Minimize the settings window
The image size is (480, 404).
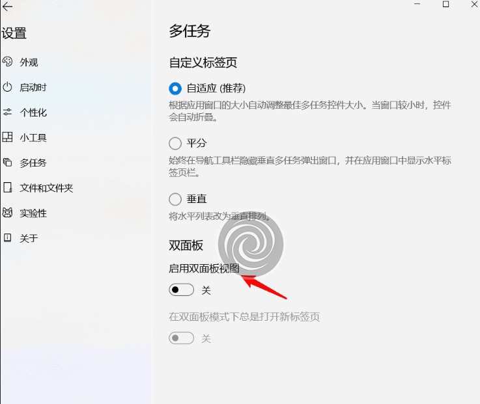(x=417, y=5)
